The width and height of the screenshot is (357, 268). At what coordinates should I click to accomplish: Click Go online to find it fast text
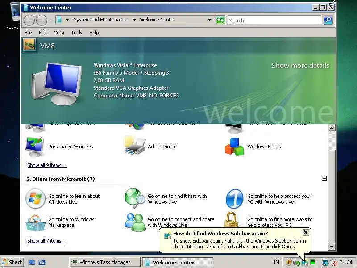[x=177, y=199]
